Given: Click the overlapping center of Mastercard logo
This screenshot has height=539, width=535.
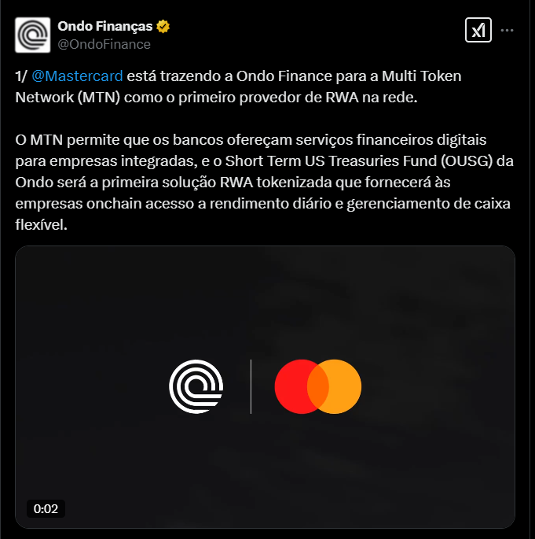Looking at the screenshot, I should pyautogui.click(x=318, y=386).
